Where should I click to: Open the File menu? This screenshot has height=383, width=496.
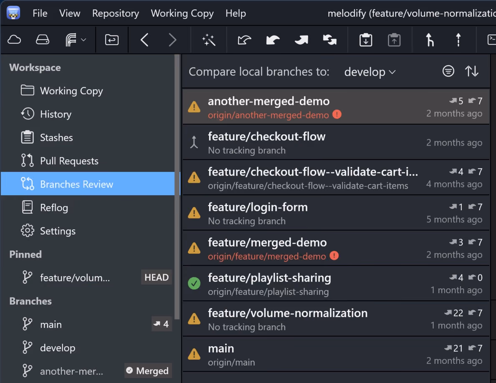click(40, 13)
